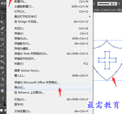The width and height of the screenshot is (122, 114).
Task: Select the Mesh tool
Action: (x=2, y=68)
